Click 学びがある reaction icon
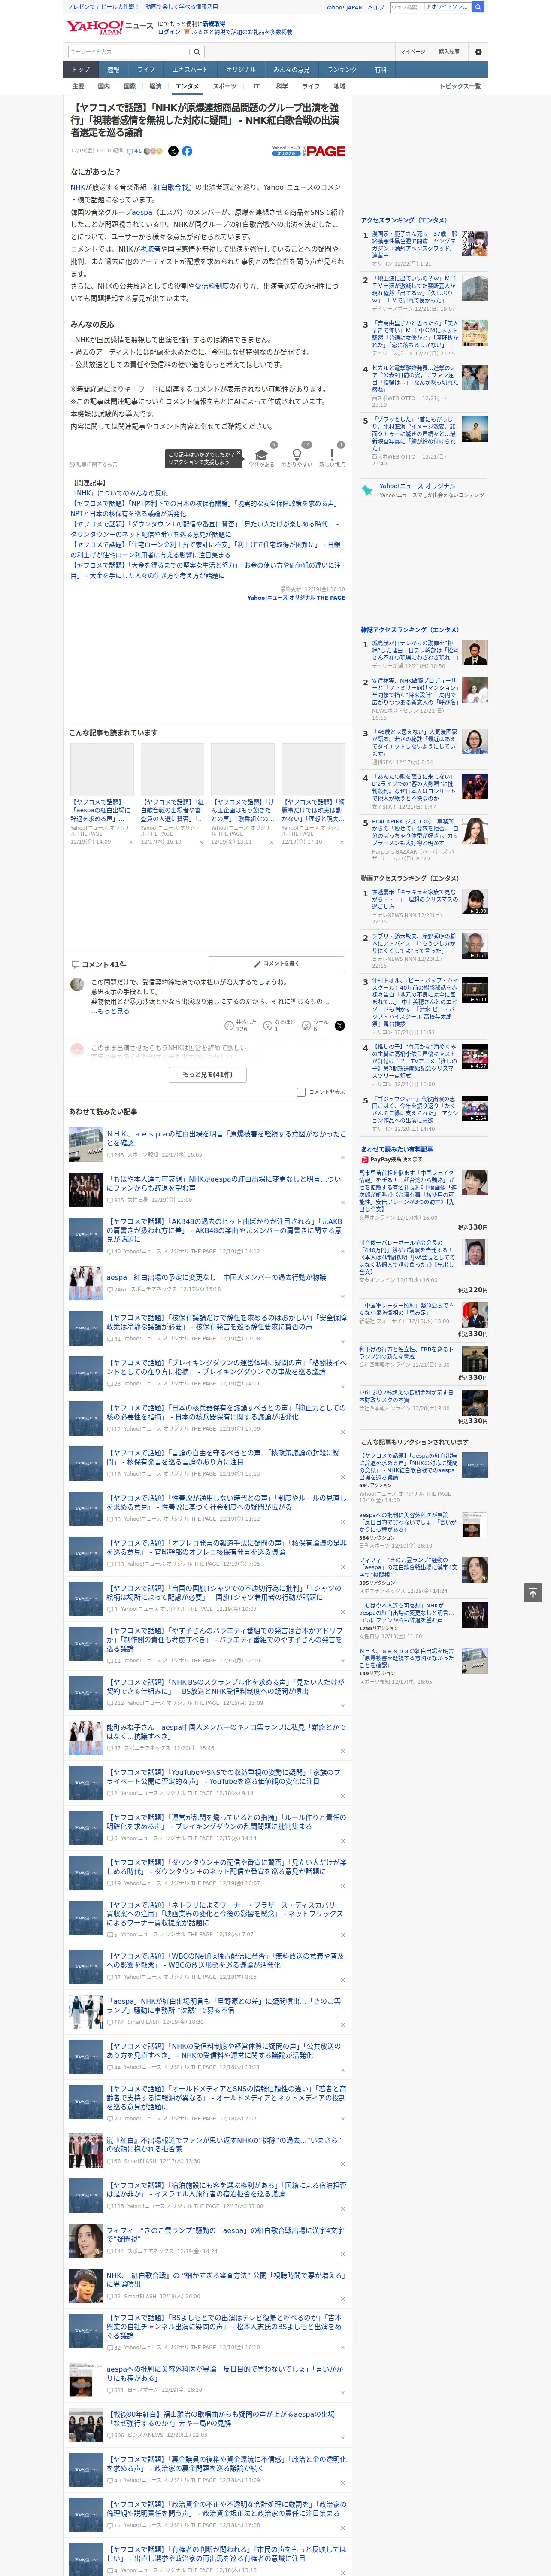The image size is (551, 2576). pos(262,455)
